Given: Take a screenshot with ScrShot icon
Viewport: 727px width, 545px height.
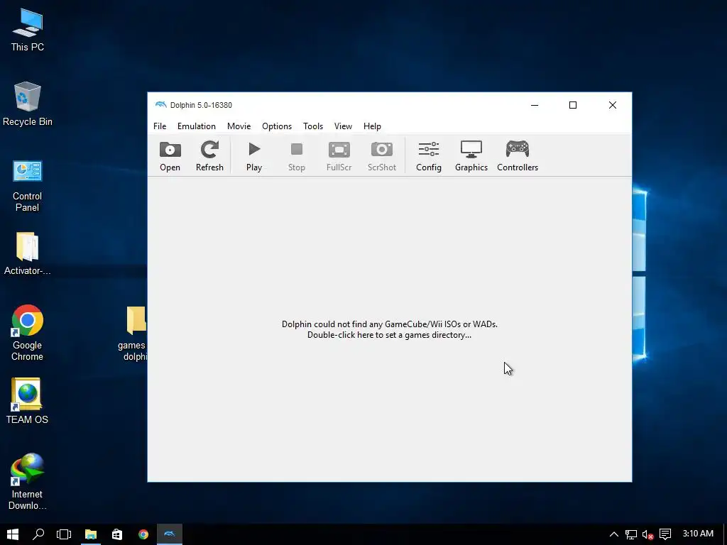Looking at the screenshot, I should pyautogui.click(x=381, y=156).
